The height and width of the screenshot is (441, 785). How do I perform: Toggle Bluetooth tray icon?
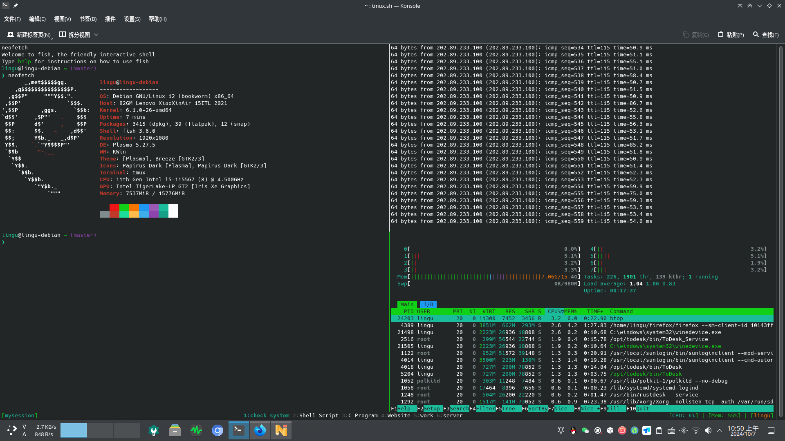point(683,430)
